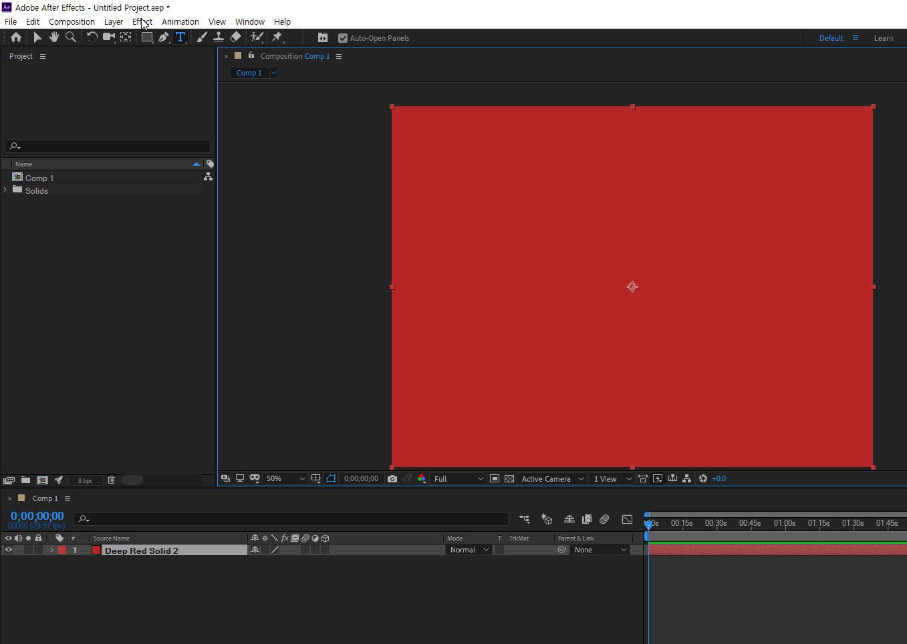The width and height of the screenshot is (907, 644).
Task: Expand the Solids folder
Action: tap(5, 190)
